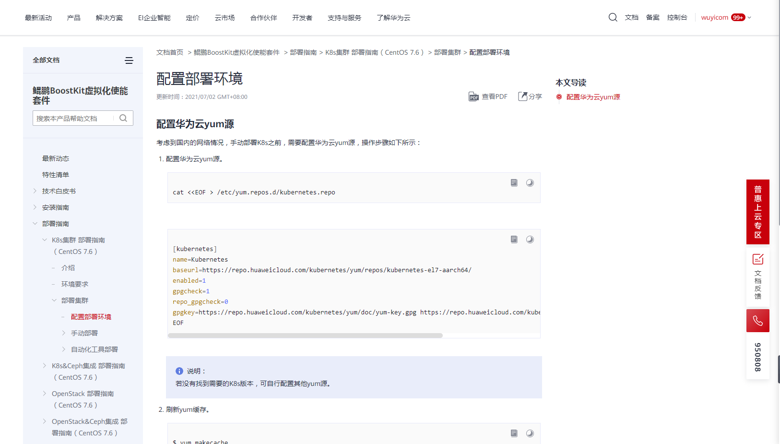This screenshot has height=444, width=780.
Task: Expand the OpenStack&Ceph集成 部署指南 node
Action: click(45, 421)
